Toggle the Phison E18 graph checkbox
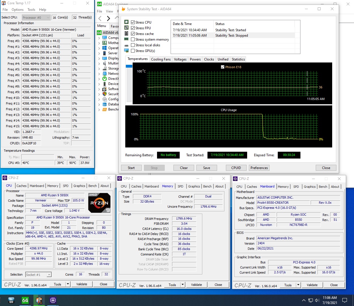354x306 pixels. coord(222,67)
